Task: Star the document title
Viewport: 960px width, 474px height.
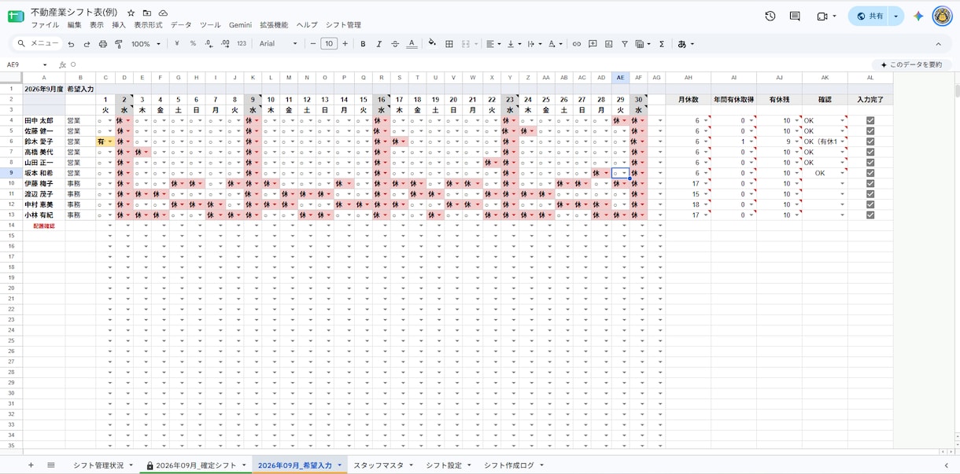Action: [131, 13]
